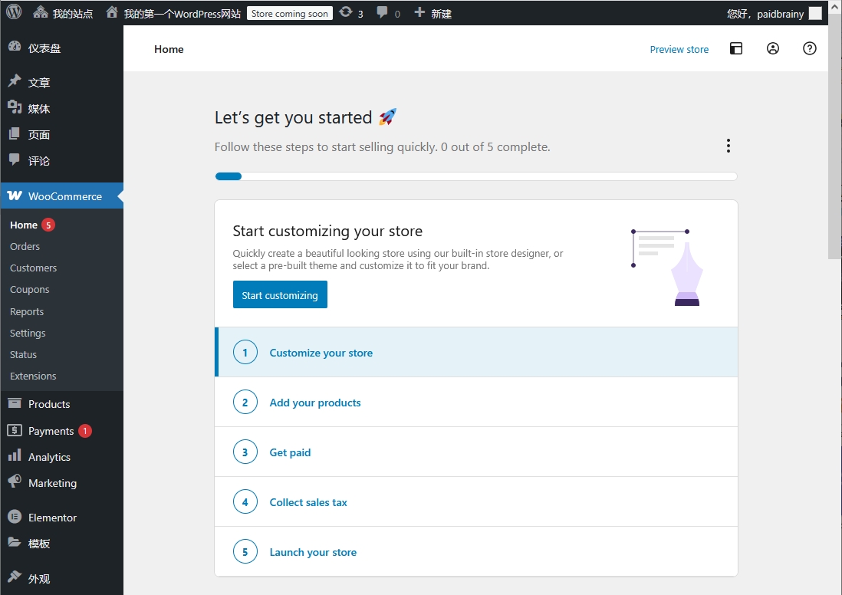Click the WooCommerce label in the sidebar
This screenshot has height=595, width=842.
click(x=65, y=196)
